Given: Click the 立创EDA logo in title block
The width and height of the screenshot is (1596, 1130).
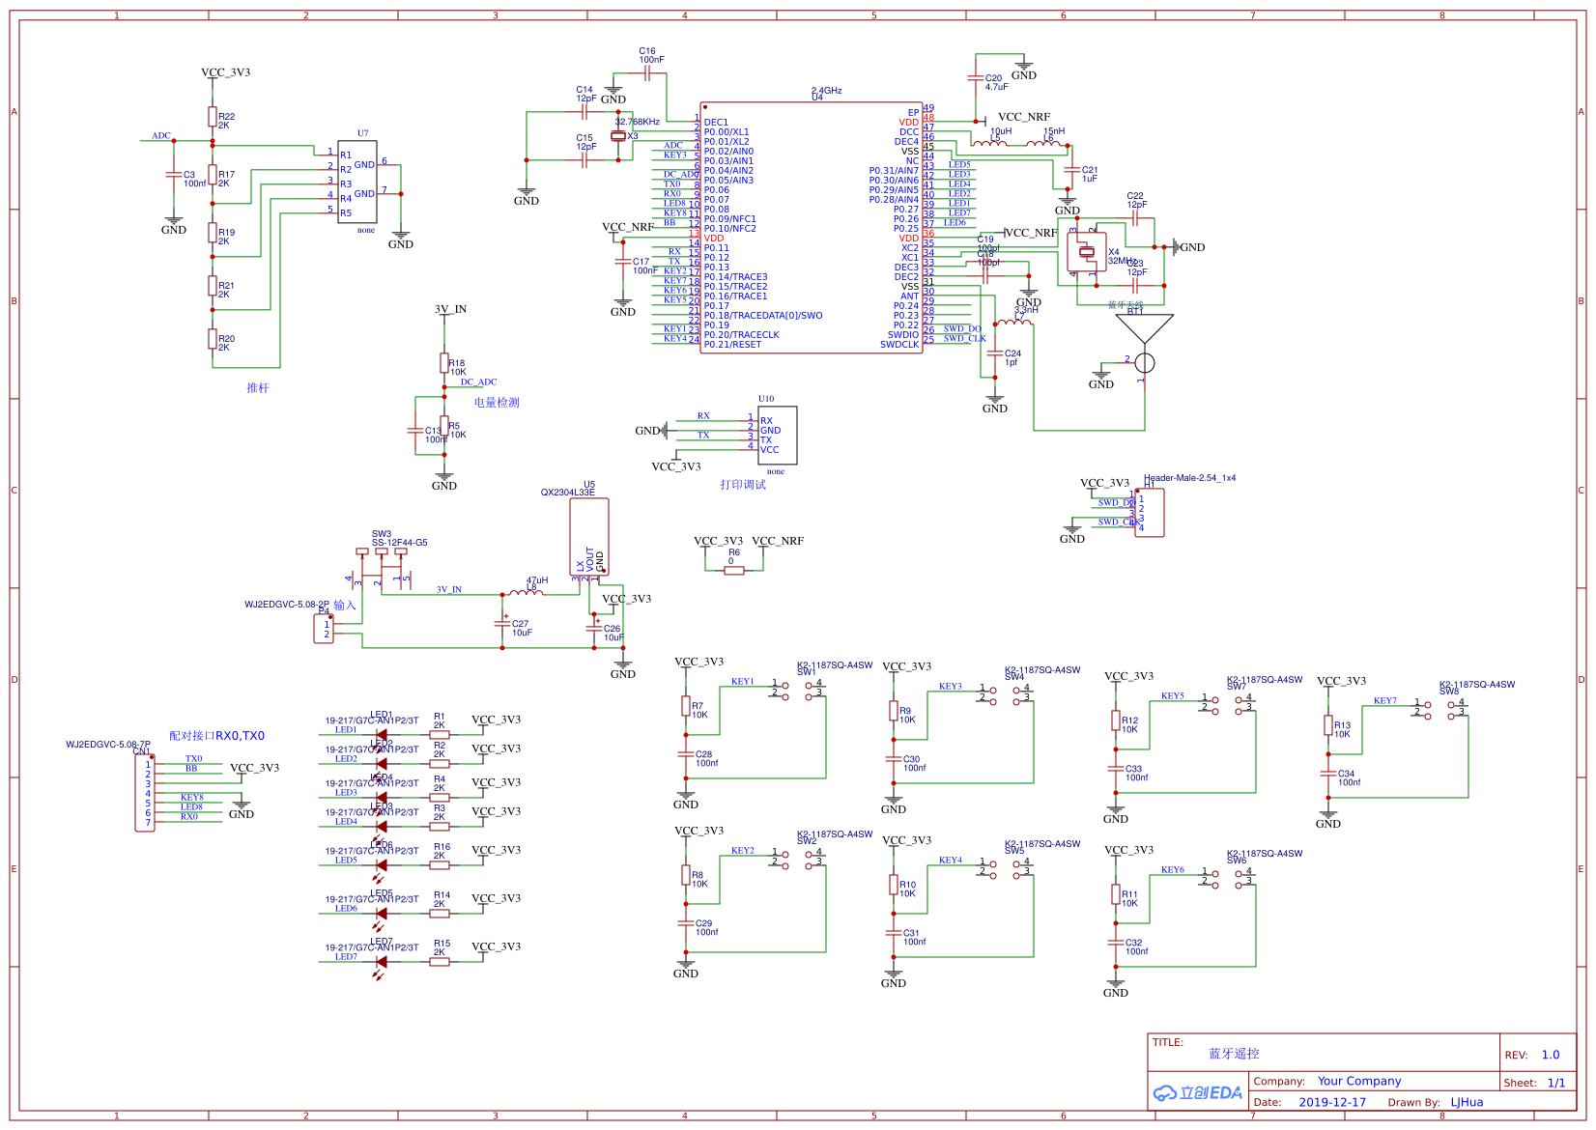Looking at the screenshot, I should tap(1198, 1092).
